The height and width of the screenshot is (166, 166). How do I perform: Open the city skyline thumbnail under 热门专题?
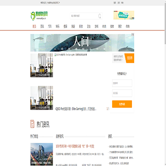(41, 154)
